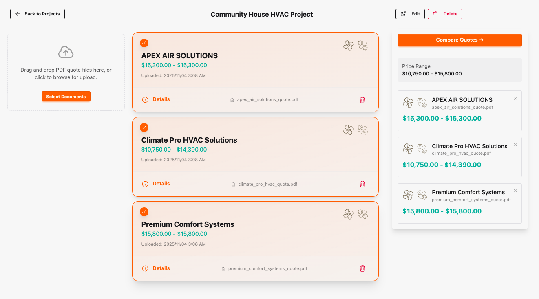Screen dimensions: 539x299
Task: Remove Premium Comfort Systems from the comparison panel
Action: click(515, 191)
